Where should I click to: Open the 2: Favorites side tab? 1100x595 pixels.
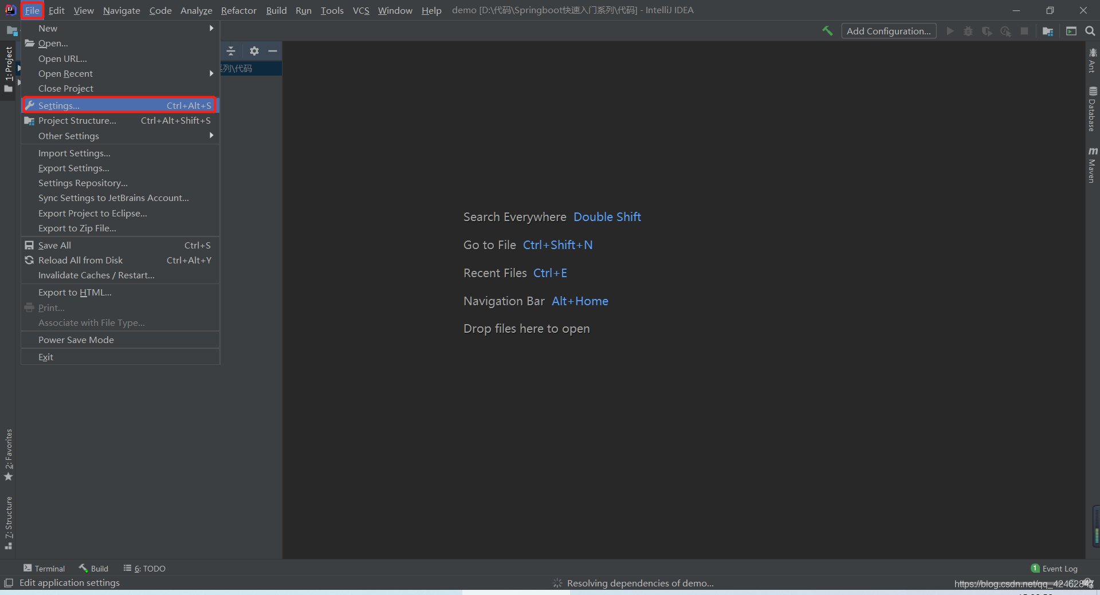[8, 455]
